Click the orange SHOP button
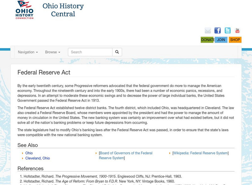This screenshot has height=185, width=252. click(x=235, y=40)
